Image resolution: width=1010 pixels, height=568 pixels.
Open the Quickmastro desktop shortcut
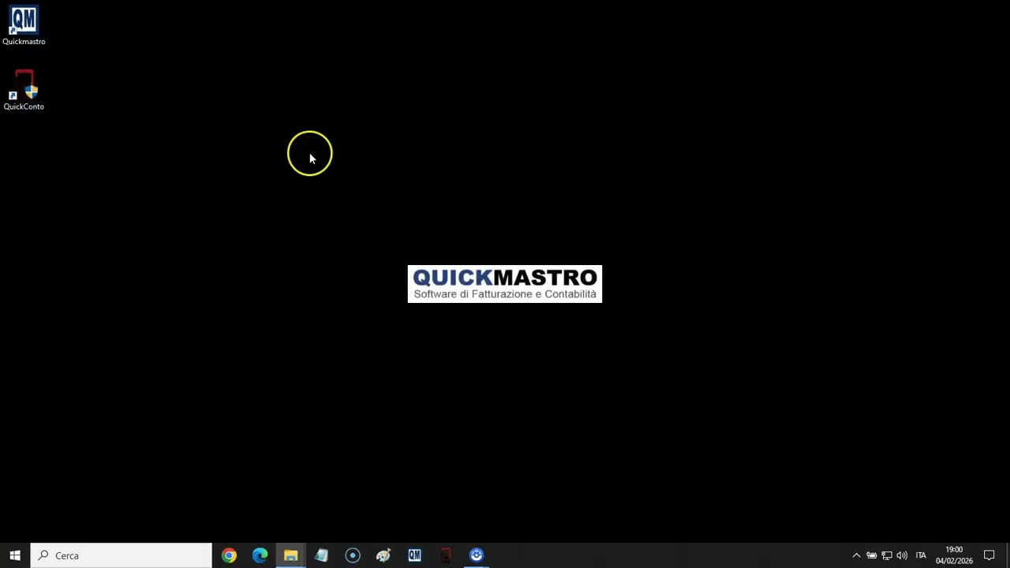coord(24,26)
